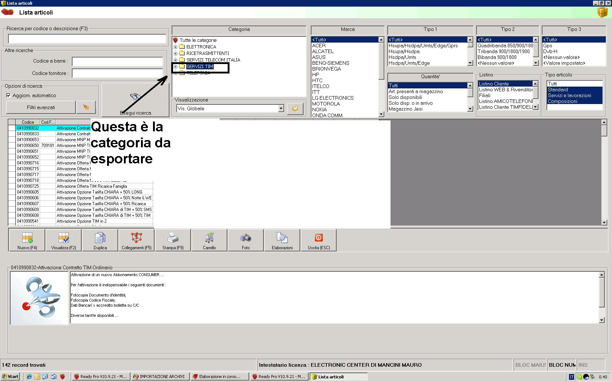Image resolution: width=612 pixels, height=382 pixels.
Task: Open the Visualizzazione dropdown
Action: point(281,108)
